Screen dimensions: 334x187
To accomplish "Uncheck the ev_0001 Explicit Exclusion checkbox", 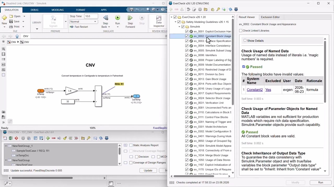I will coord(187,31).
